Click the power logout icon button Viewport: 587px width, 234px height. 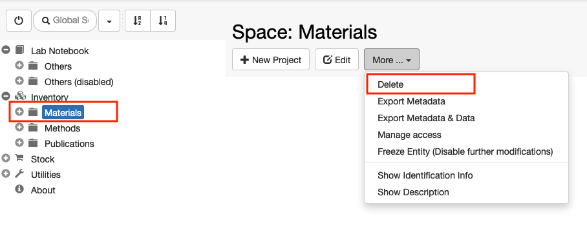tap(18, 21)
